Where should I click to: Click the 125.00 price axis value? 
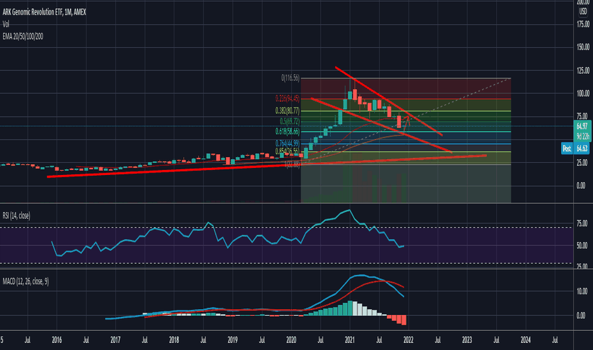pos(583,71)
